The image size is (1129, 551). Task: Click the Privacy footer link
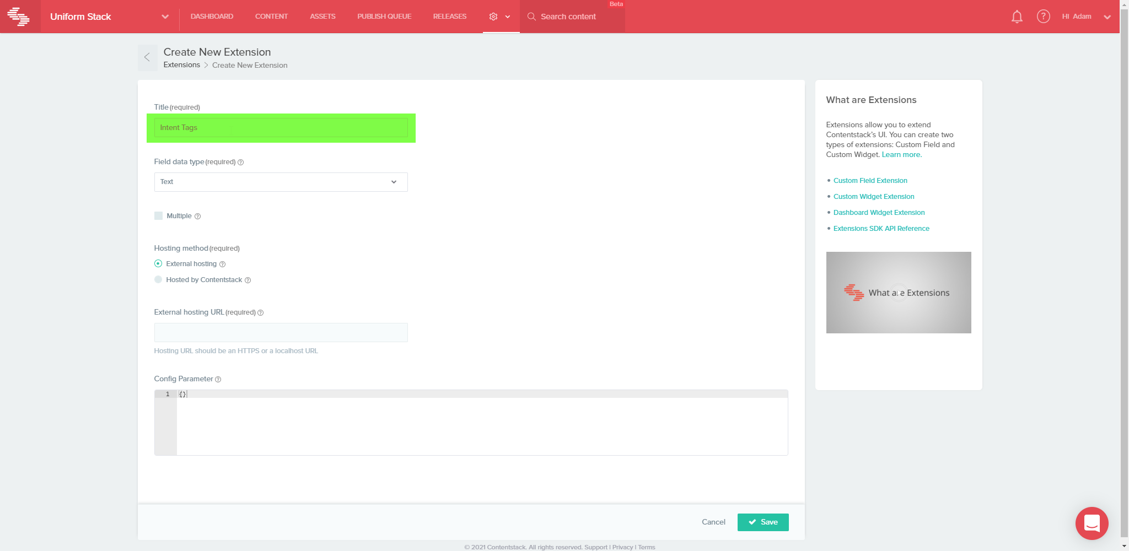622,547
